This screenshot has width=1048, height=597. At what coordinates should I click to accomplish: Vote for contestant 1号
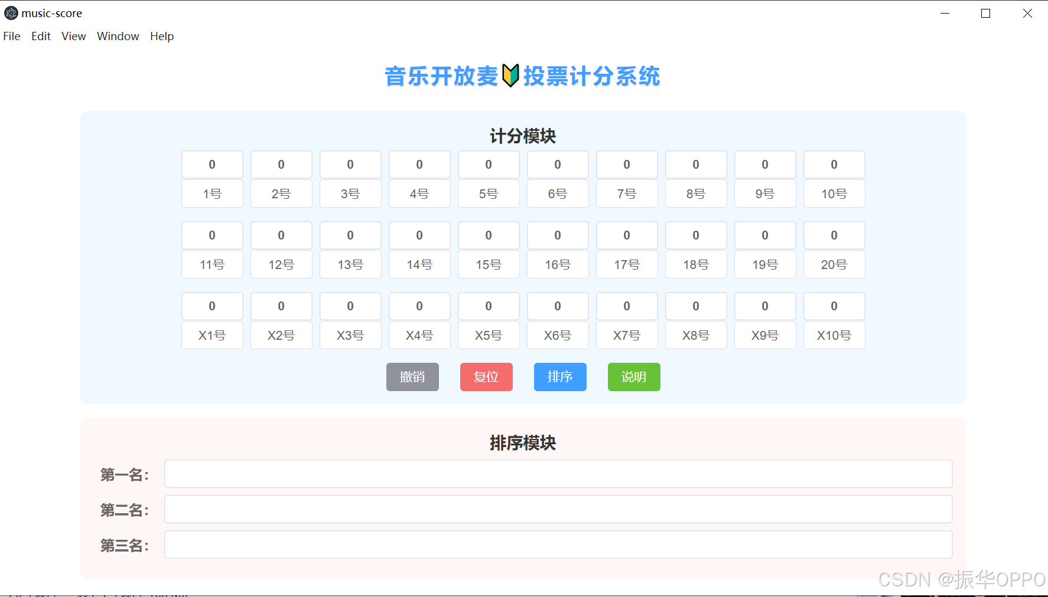(212, 193)
